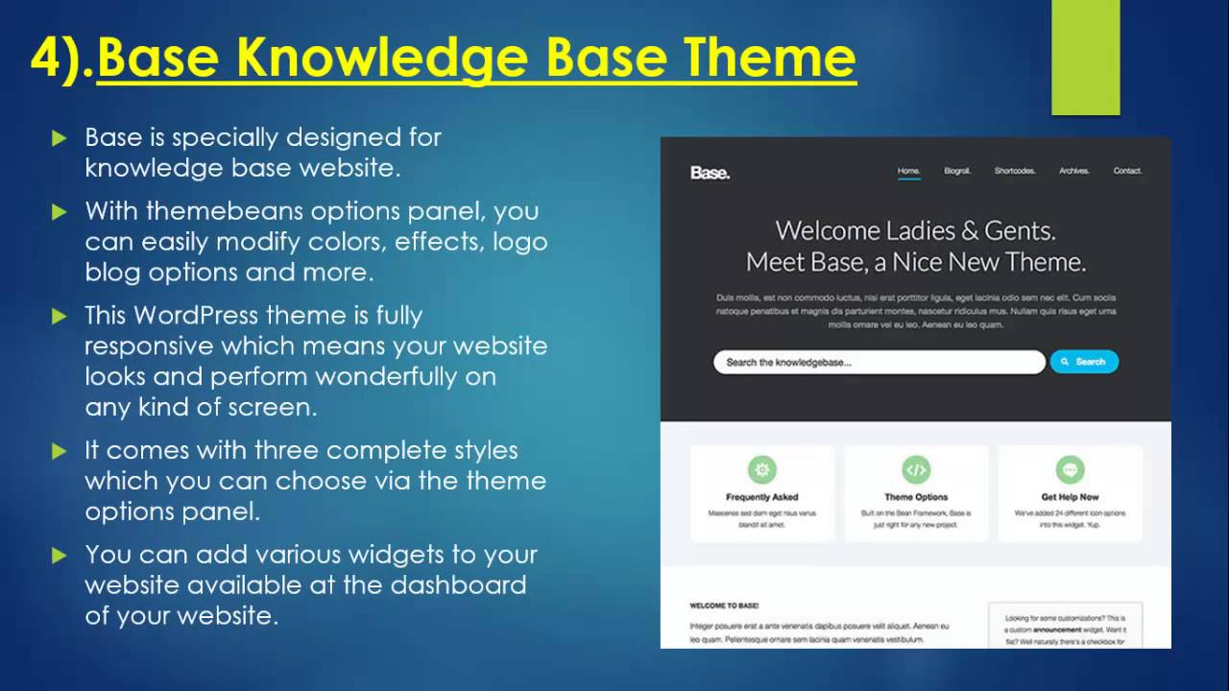Viewport: 1229px width, 691px height.
Task: Open the Archives. nav item
Action: (1074, 171)
